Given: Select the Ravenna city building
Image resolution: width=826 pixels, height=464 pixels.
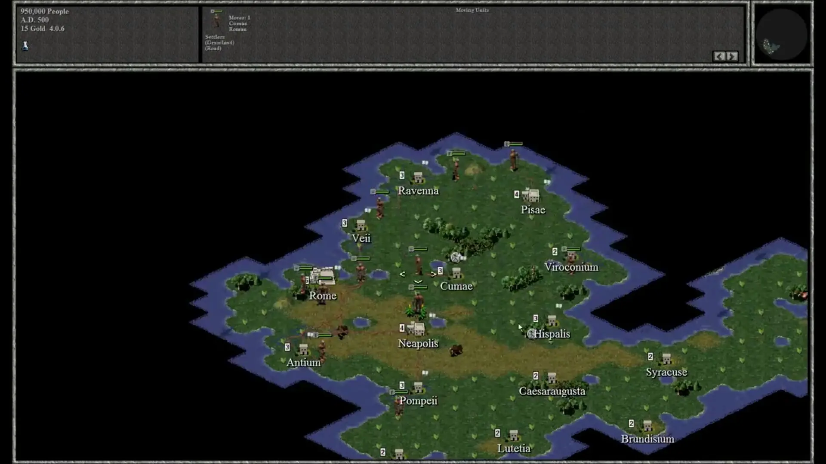Looking at the screenshot, I should 418,177.
